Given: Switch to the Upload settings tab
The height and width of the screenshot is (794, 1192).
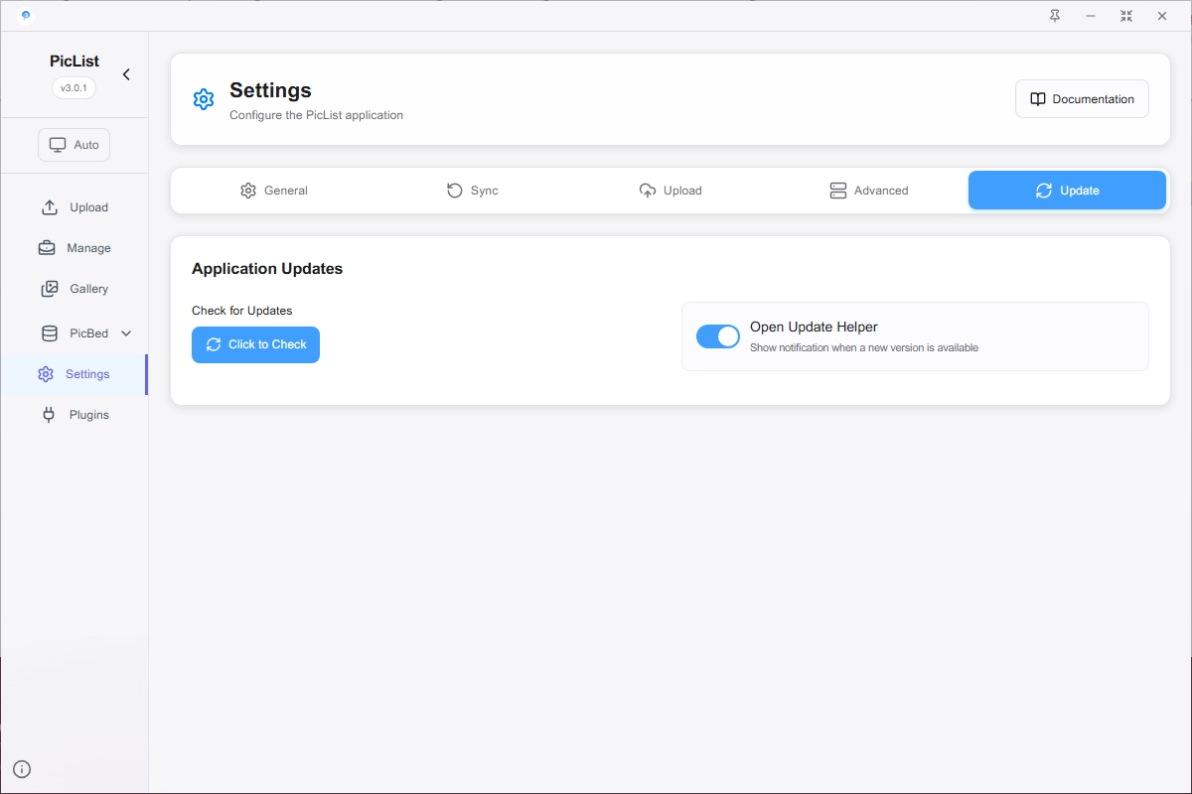Looking at the screenshot, I should (x=670, y=191).
